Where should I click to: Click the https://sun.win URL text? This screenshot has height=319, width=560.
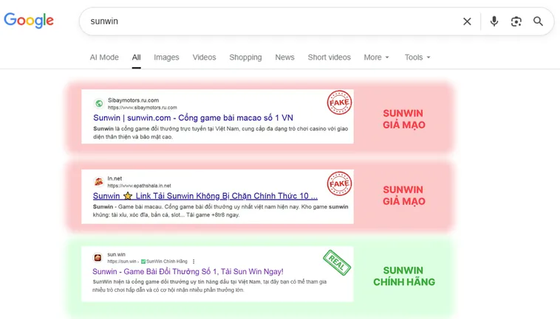[x=122, y=262]
